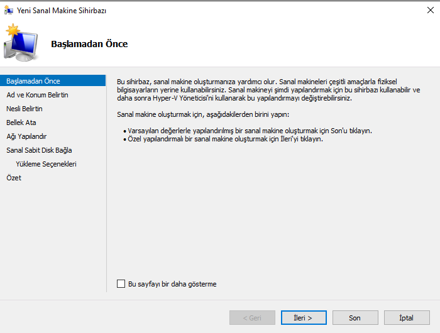Click the 'Bu sayfayı bir daha gösterme' label text

[x=172, y=284]
